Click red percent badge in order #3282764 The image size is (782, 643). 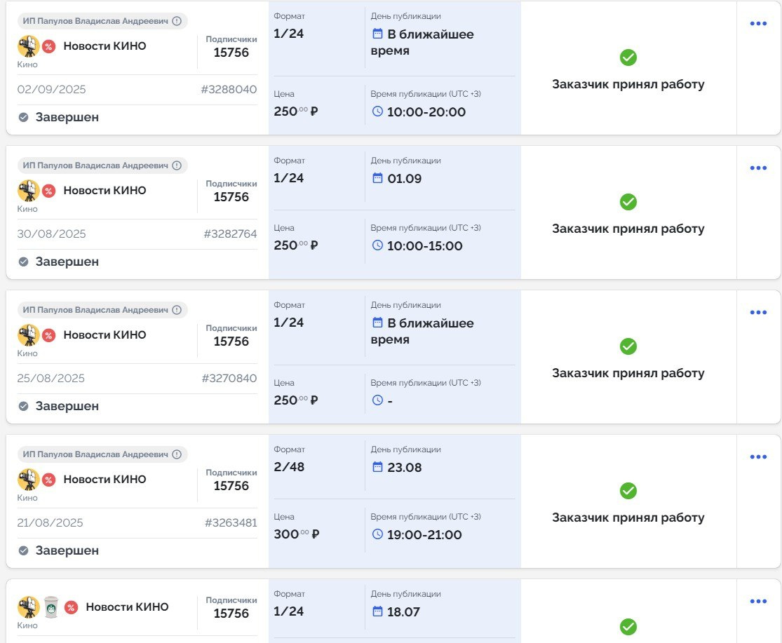click(x=48, y=191)
